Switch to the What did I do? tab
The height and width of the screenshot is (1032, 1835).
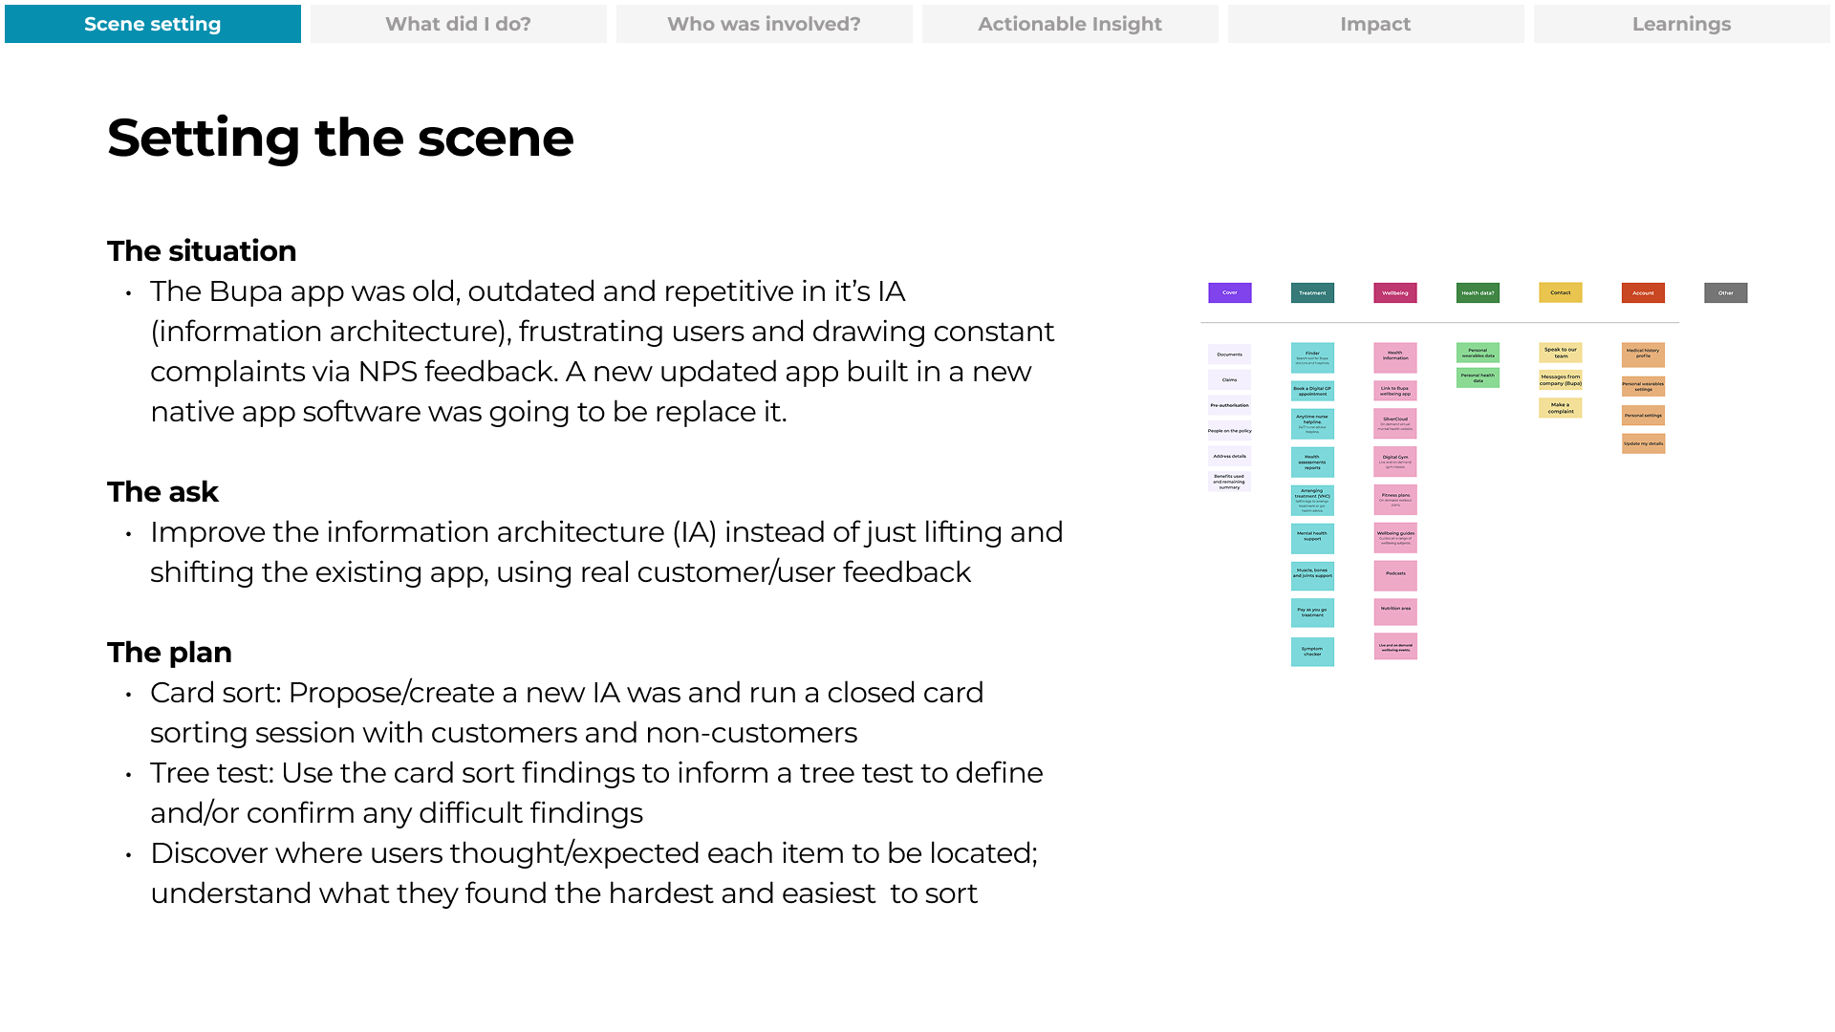pyautogui.click(x=459, y=24)
